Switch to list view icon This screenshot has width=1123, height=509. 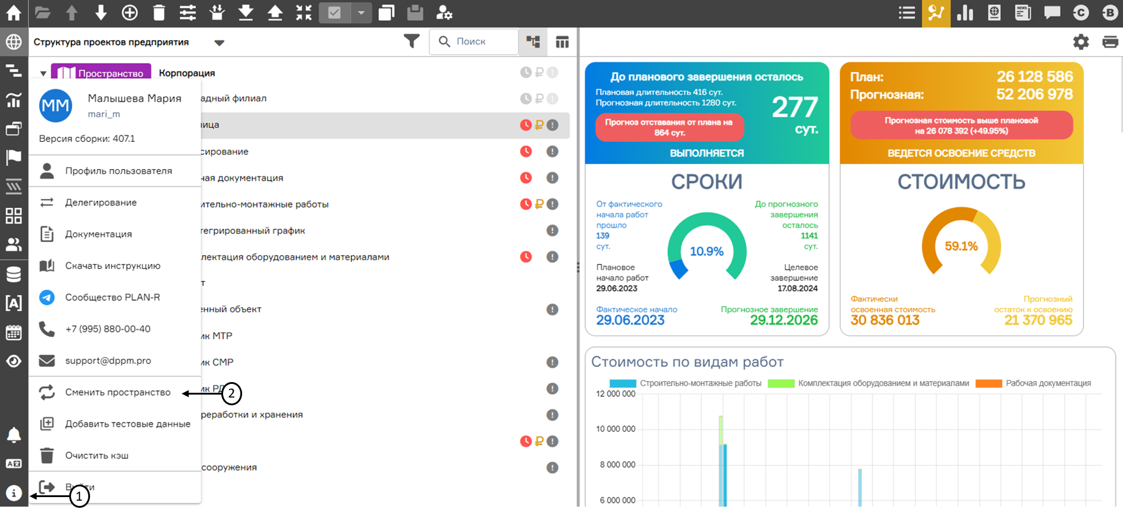(x=907, y=13)
